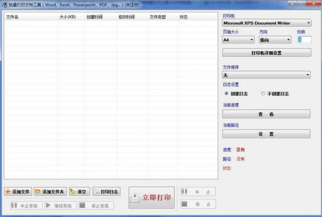Viewport: 322px width, 217px height.
Task: Sort by the 状态 column header
Action: [x=197, y=17]
